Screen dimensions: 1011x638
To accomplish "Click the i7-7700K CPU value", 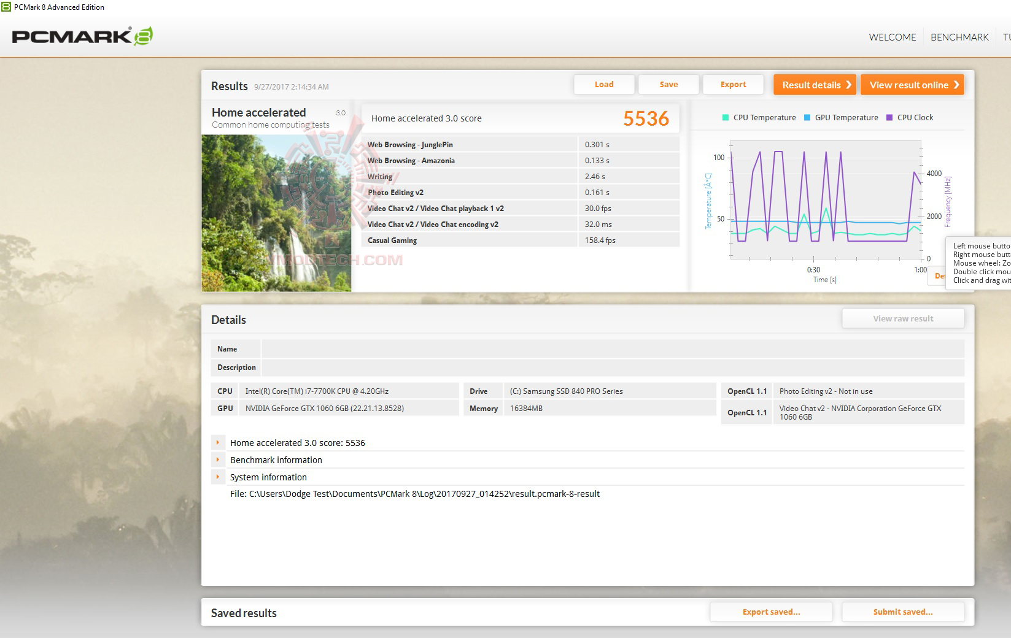I will (x=317, y=391).
